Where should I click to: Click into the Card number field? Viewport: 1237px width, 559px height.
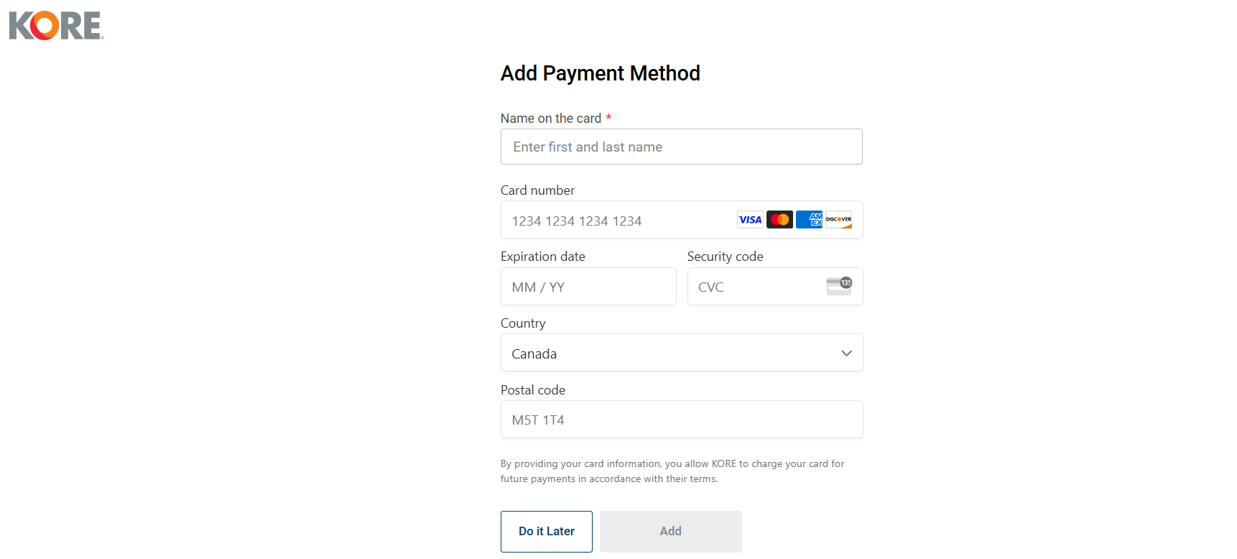[618, 221]
